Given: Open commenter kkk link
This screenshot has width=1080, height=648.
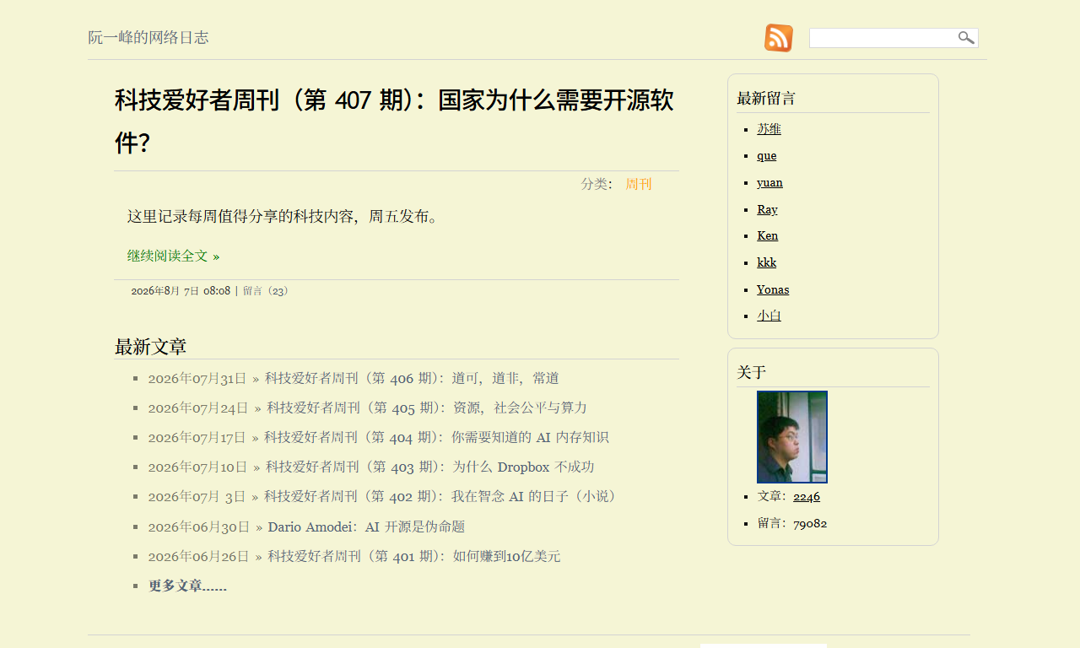Looking at the screenshot, I should coord(767,262).
